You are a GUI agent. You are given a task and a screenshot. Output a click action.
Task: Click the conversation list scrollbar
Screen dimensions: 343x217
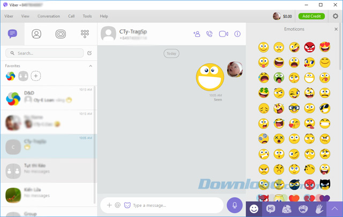(x=95, y=145)
